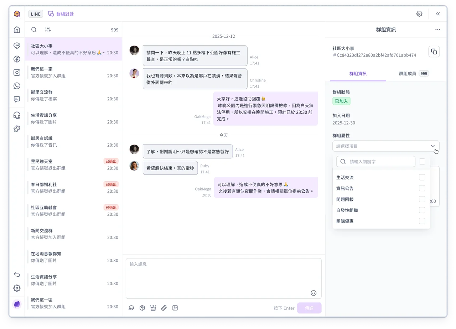Open the top-right settings gear

(419, 14)
